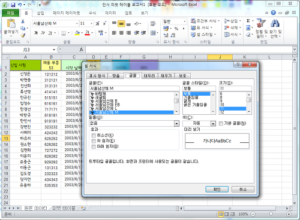Expand the ribbon font name dropdown
The height and width of the screenshot is (220, 300).
[x=77, y=23]
